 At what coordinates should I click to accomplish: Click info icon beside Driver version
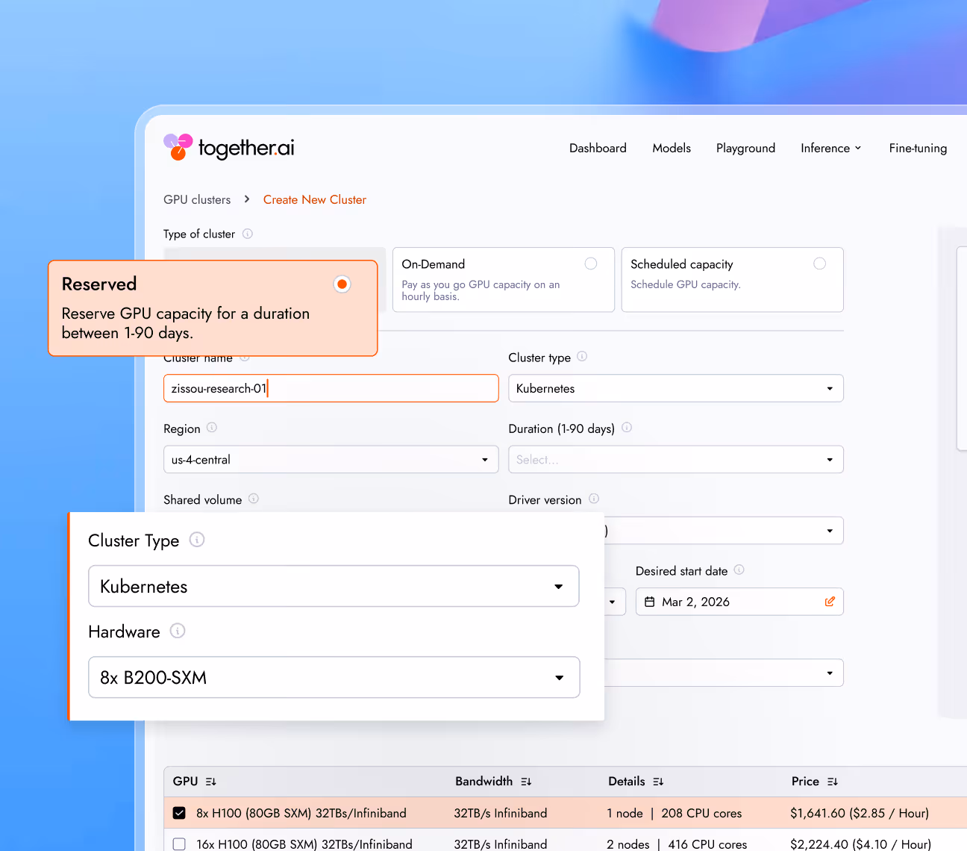click(x=594, y=499)
